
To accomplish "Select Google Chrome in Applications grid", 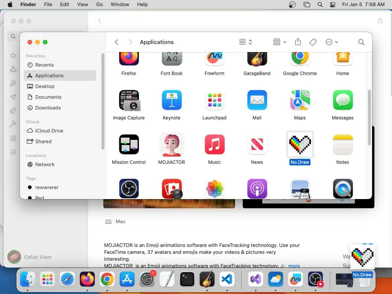I will click(x=300, y=59).
